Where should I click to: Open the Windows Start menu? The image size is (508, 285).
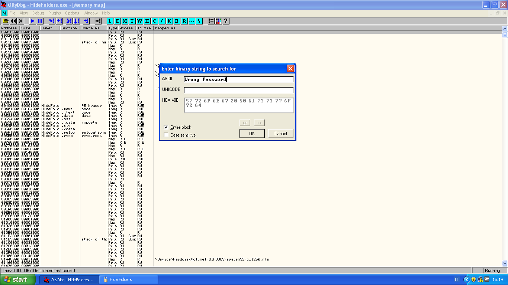point(18,279)
